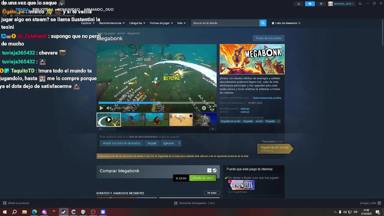Screen dimensions: 384x216
Task: Open Lista de deseados wishlist link
Action: (286, 23)
